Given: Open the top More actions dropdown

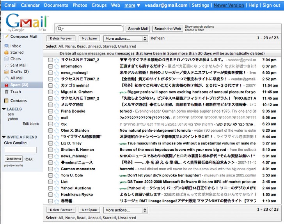Looking at the screenshot, I should (x=126, y=39).
